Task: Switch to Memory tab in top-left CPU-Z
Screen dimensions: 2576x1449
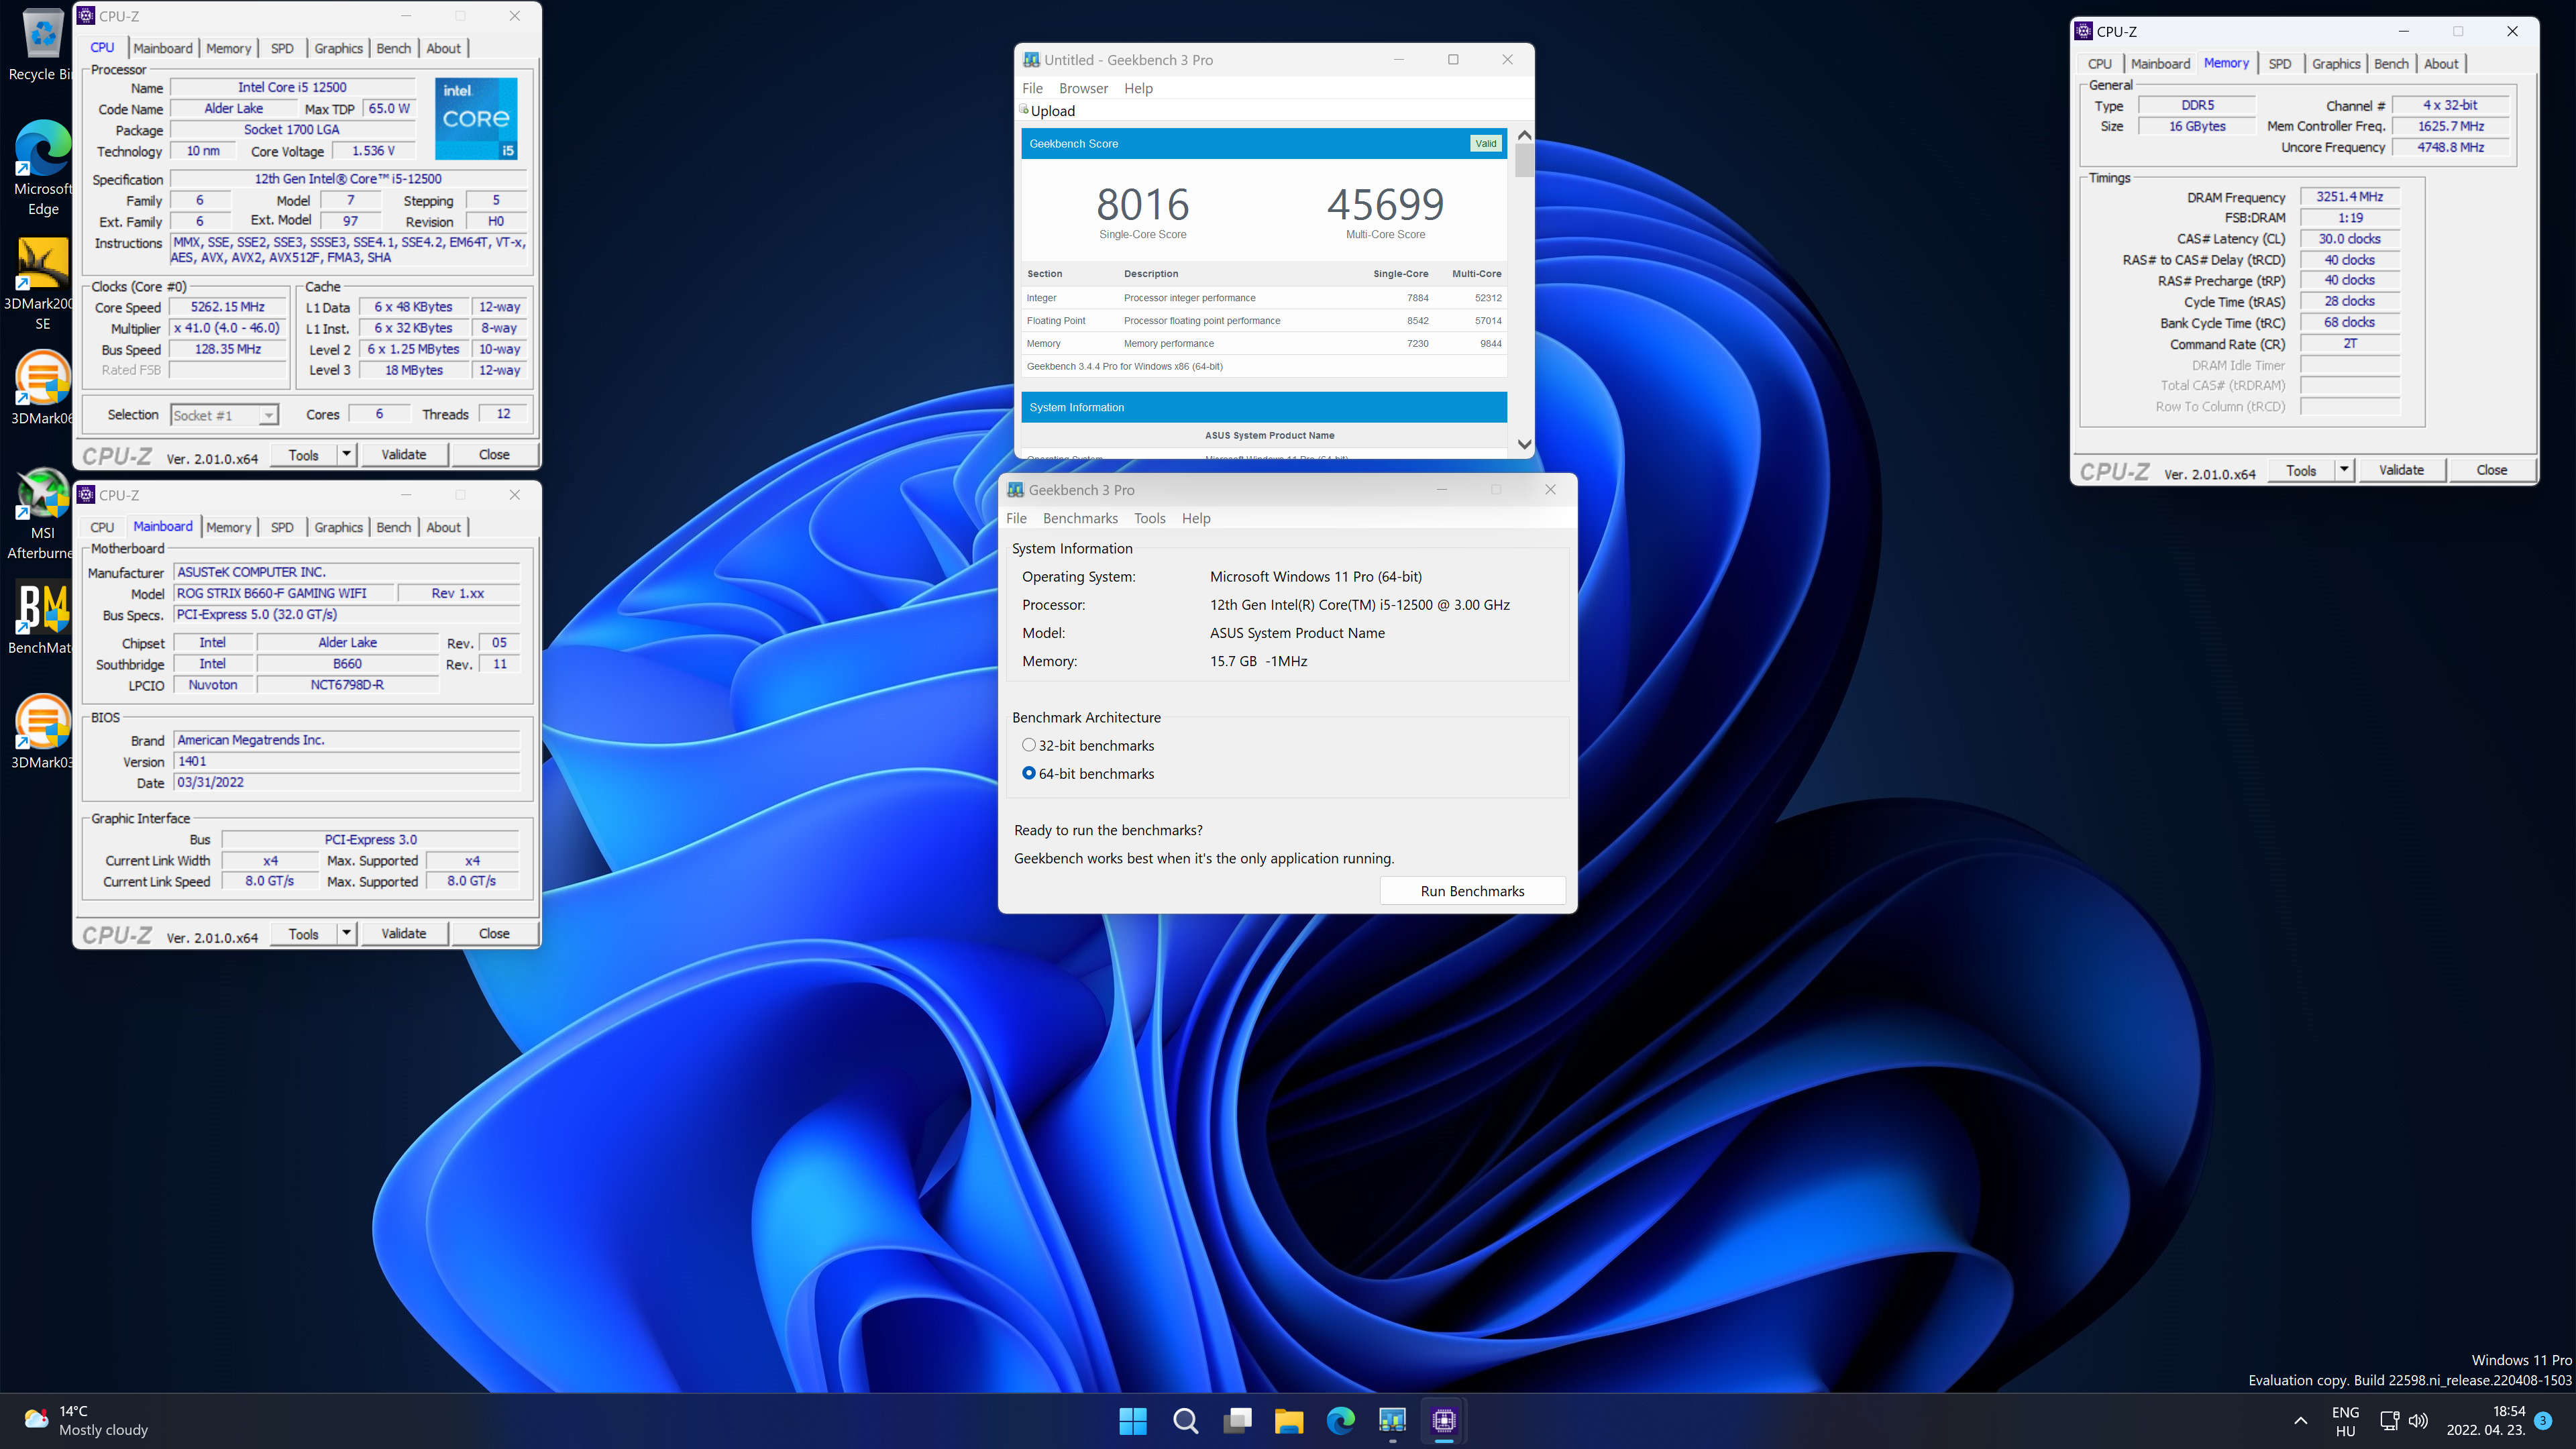Action: click(x=229, y=48)
